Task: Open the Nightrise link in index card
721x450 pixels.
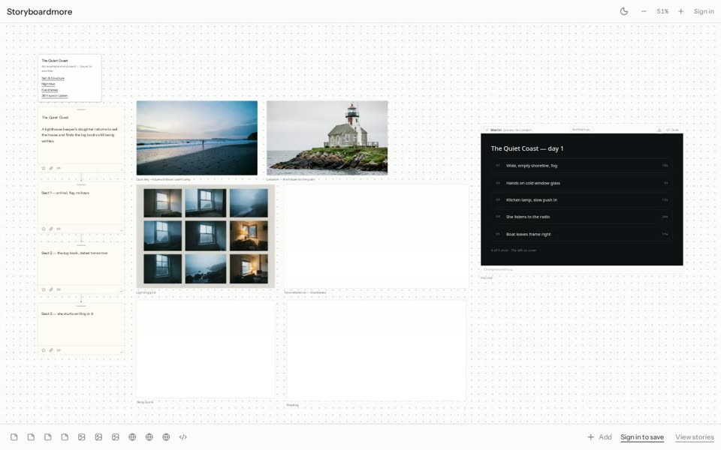Action: click(x=48, y=85)
